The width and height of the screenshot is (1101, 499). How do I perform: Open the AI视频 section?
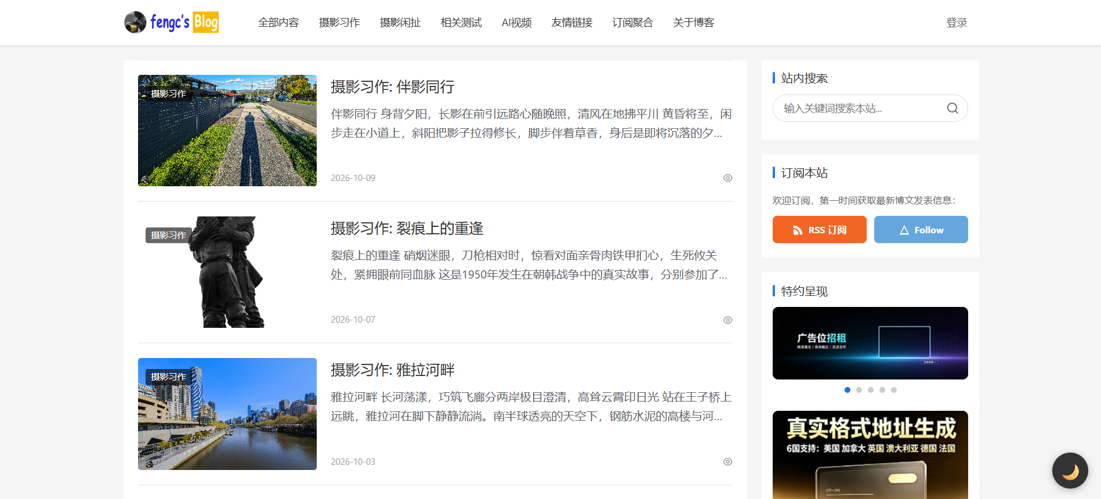(517, 23)
